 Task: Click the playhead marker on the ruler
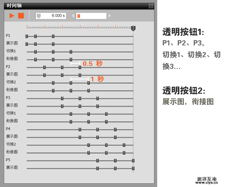pos(133,28)
